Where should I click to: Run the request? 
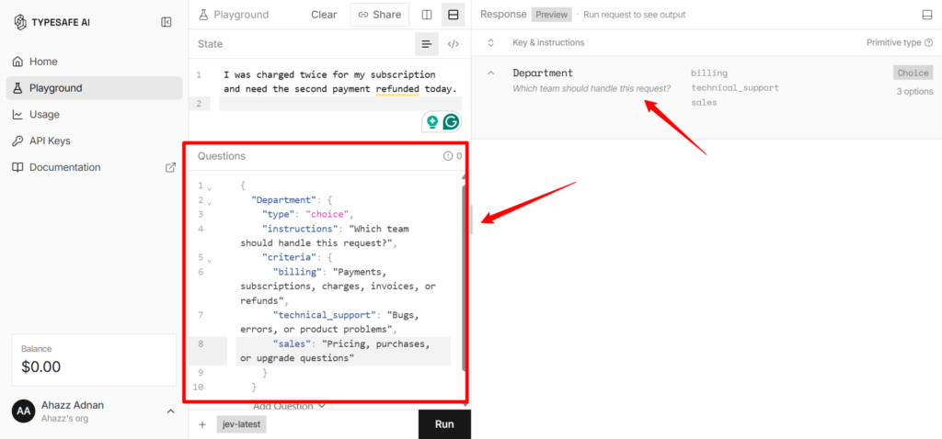444,424
